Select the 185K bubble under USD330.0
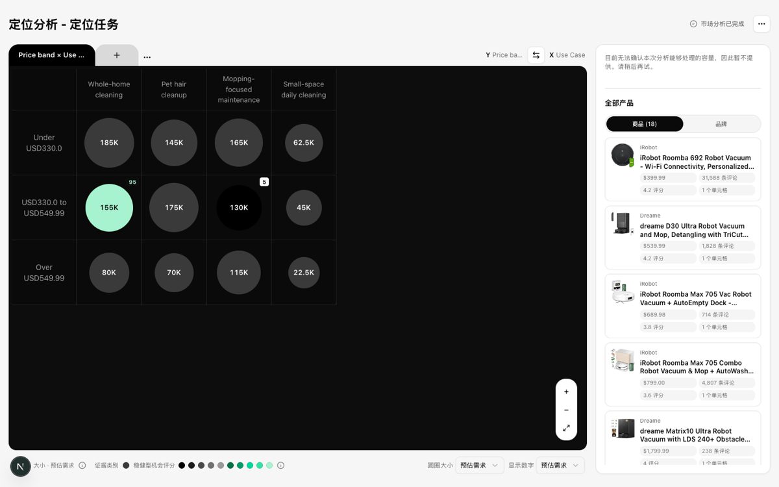 [109, 143]
